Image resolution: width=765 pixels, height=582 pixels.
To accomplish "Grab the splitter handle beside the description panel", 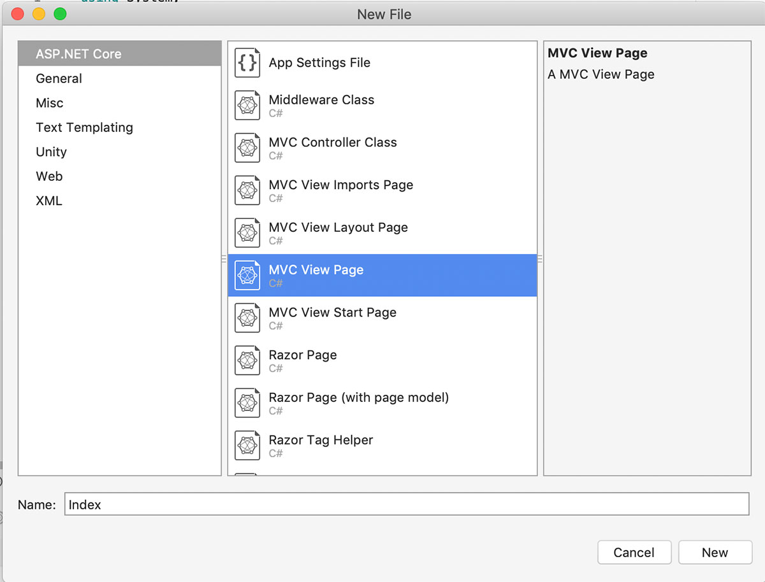I will (541, 259).
